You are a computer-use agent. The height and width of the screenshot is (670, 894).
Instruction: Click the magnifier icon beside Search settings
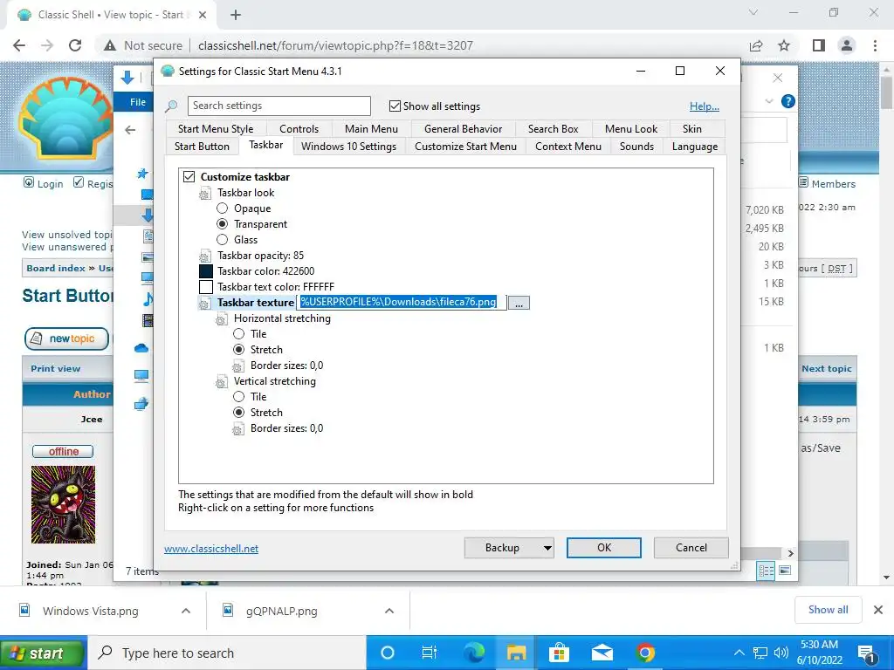[171, 106]
